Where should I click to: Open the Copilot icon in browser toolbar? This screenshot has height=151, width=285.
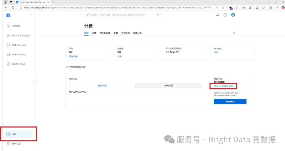283,8
